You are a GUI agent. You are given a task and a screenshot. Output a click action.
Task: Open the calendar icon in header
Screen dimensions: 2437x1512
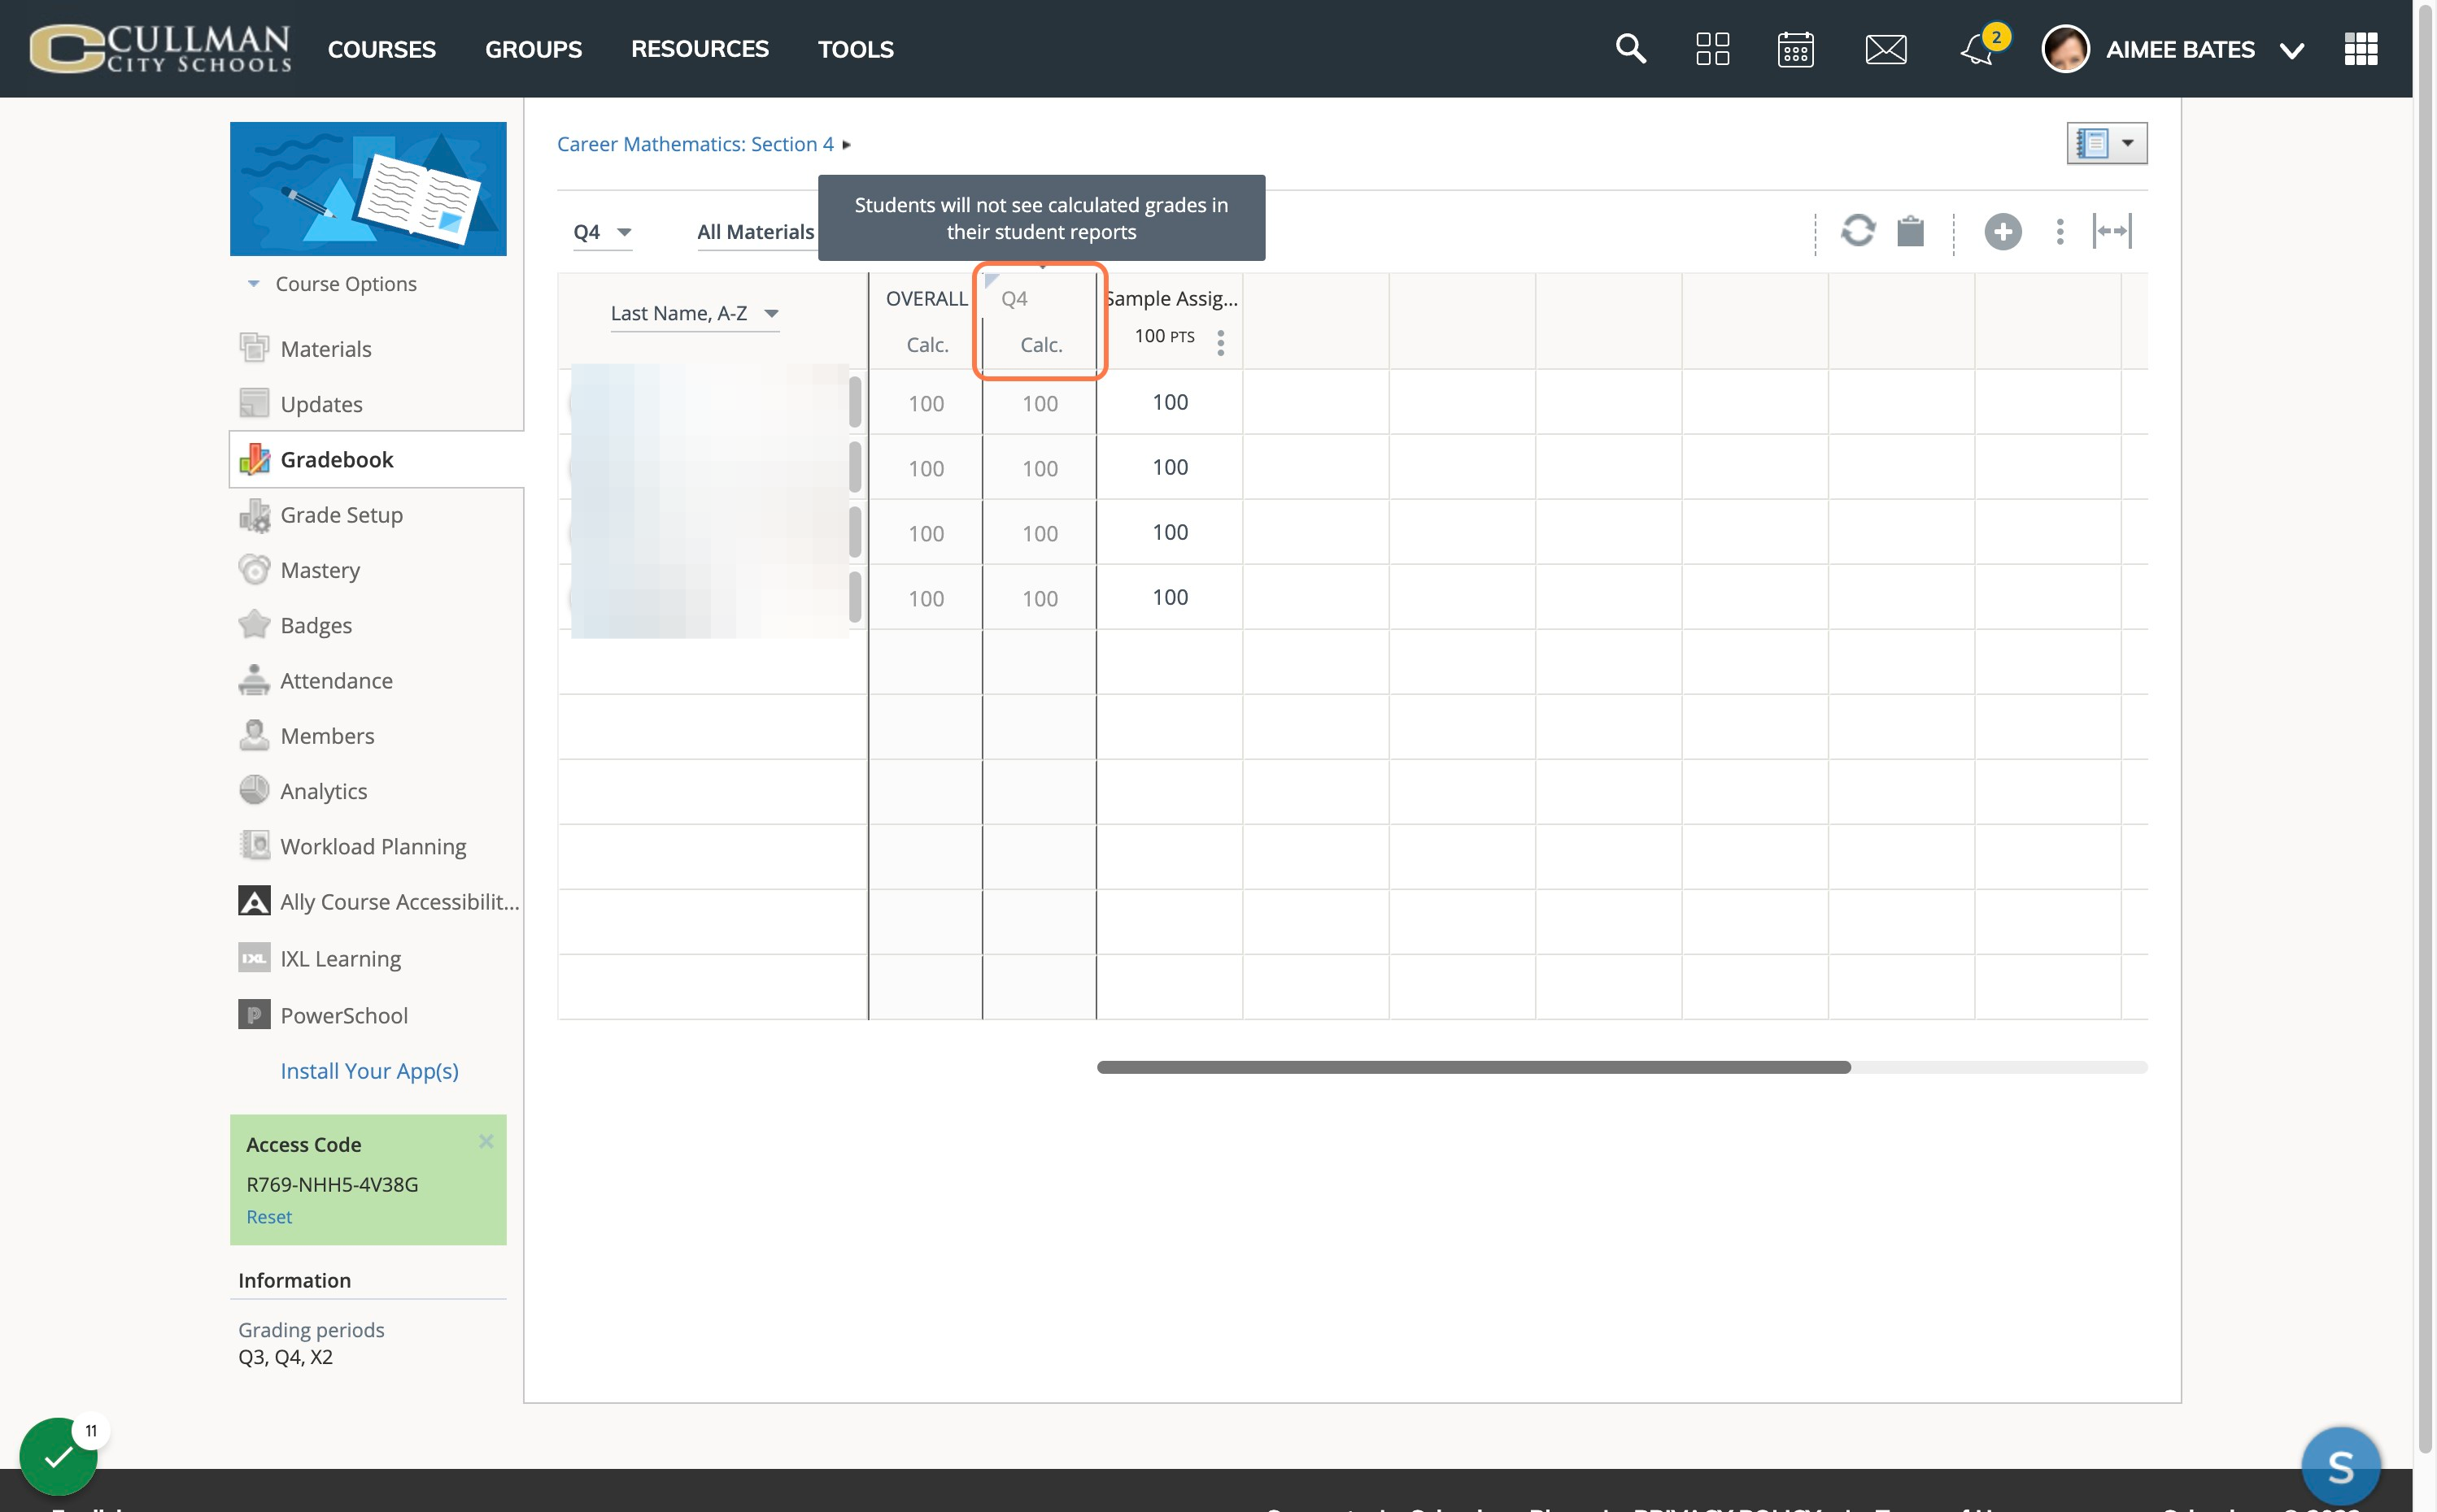click(x=1796, y=48)
